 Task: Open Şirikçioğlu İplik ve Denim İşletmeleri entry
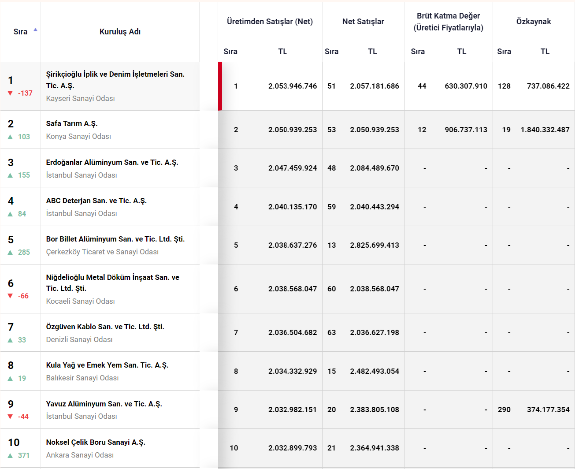click(115, 80)
